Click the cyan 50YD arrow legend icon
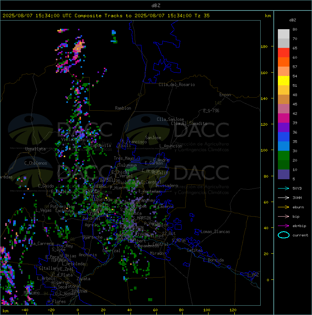Viewport: 312px width, 315px height. point(283,188)
